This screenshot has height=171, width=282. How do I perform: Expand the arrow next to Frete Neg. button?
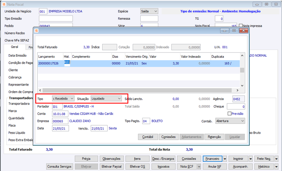pyautogui.click(x=276, y=159)
